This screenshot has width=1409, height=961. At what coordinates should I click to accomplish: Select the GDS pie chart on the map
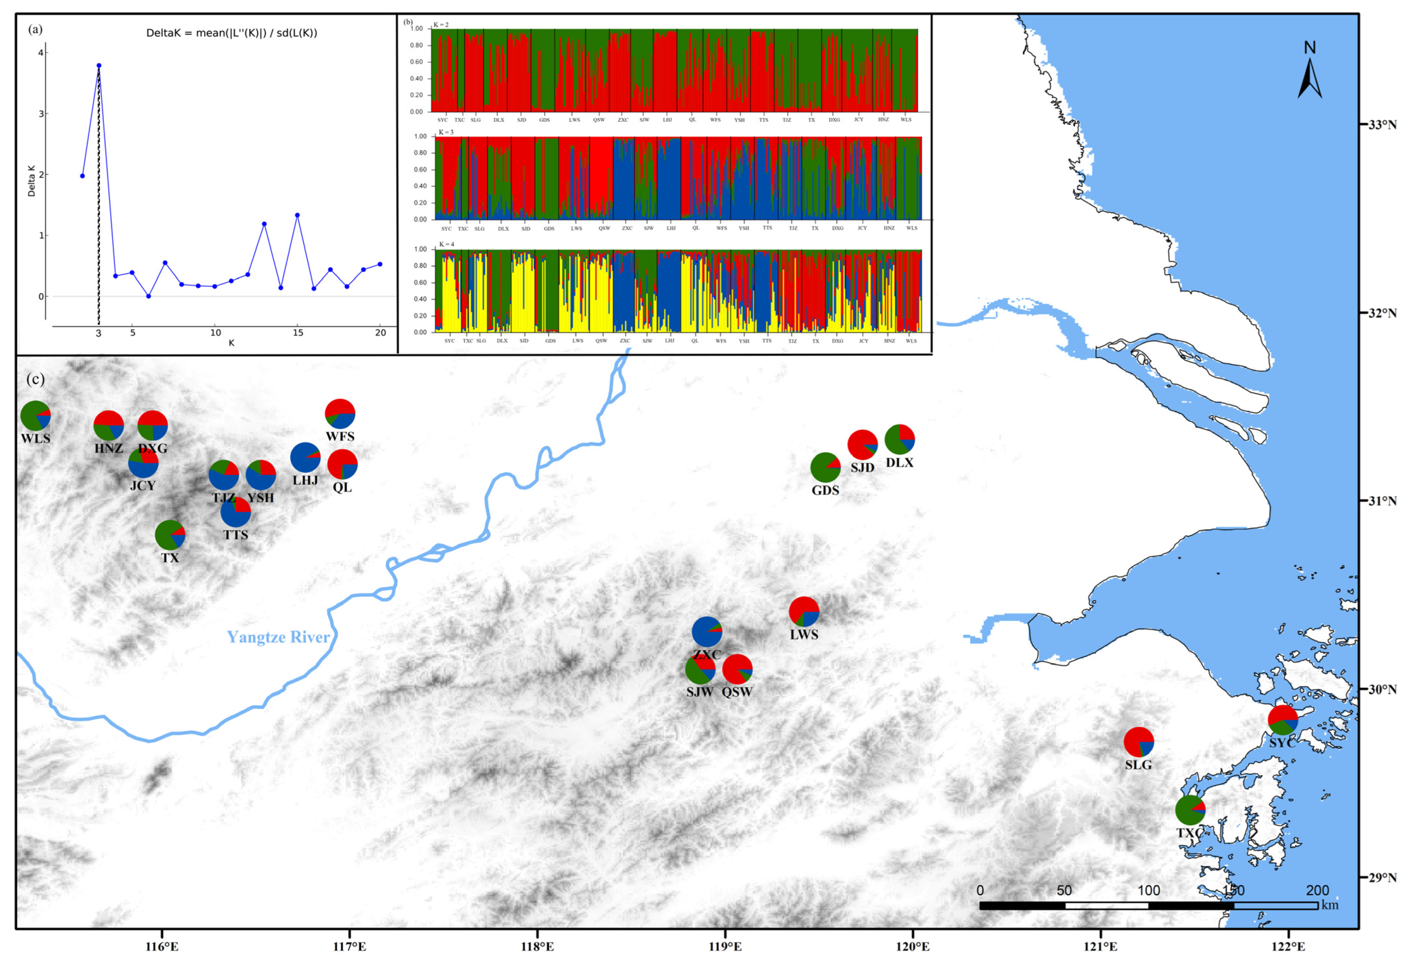click(x=825, y=467)
